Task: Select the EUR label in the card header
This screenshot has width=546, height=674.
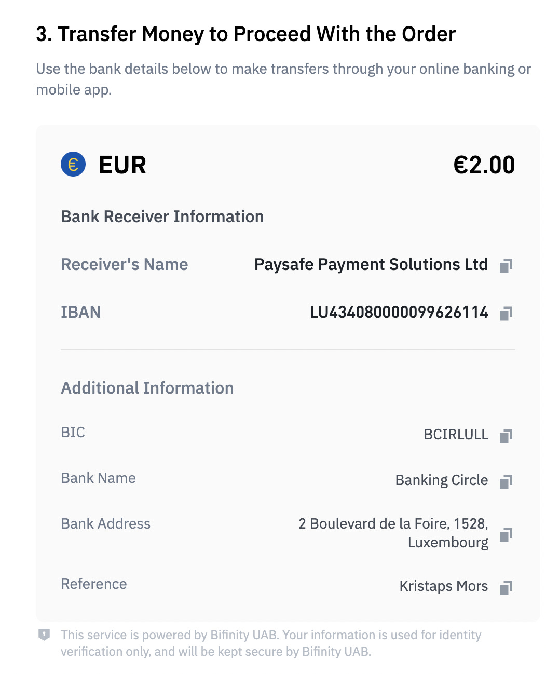Action: coord(121,165)
